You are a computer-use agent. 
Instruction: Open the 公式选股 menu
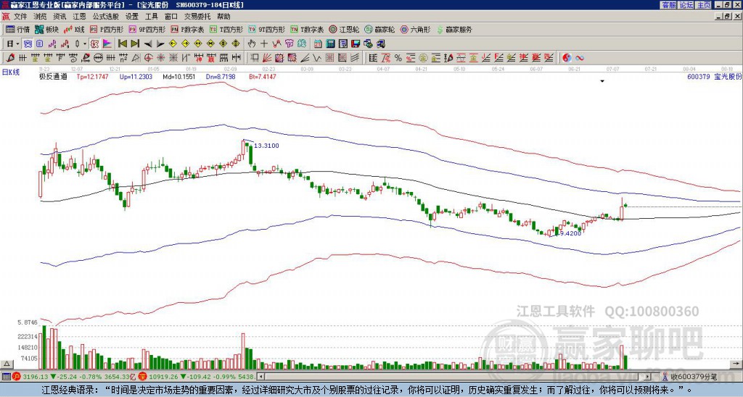pyautogui.click(x=106, y=17)
